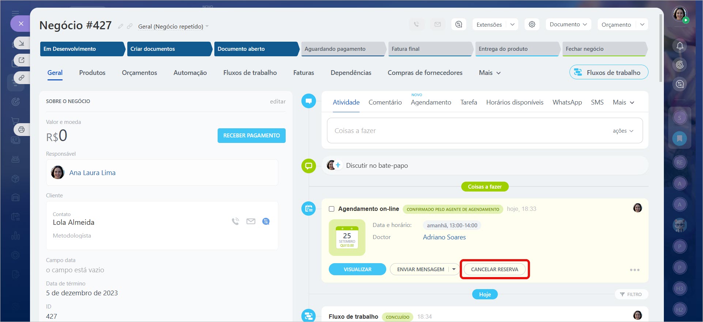Select the Aguardando pagamento pipeline stage
This screenshot has width=703, height=322.
pos(342,49)
